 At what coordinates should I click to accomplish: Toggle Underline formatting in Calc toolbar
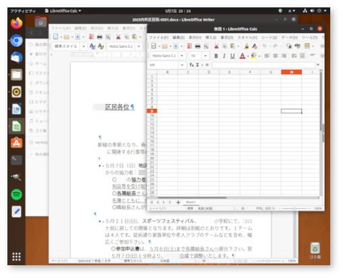[x=233, y=56]
